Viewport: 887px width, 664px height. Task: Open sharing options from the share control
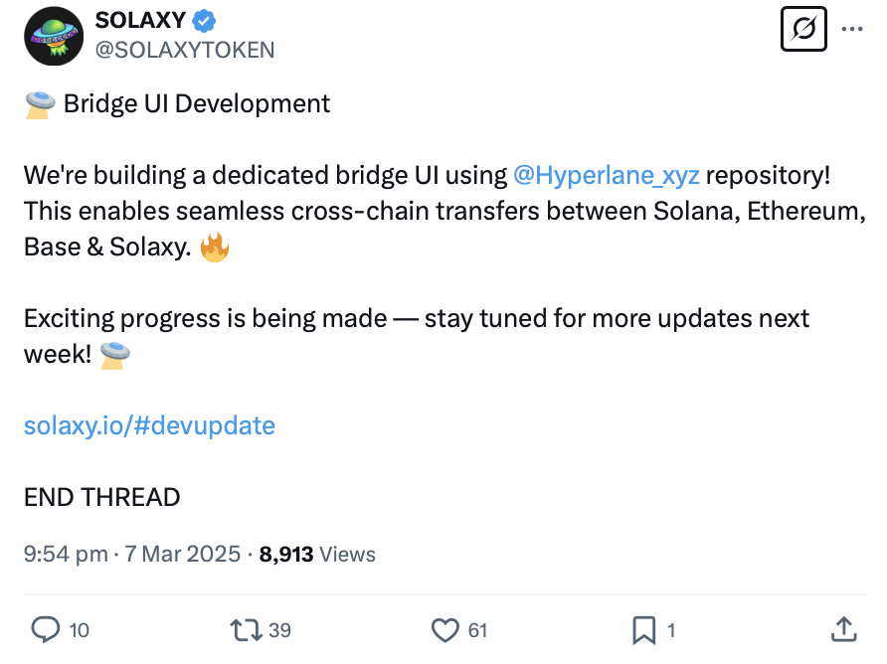(843, 630)
